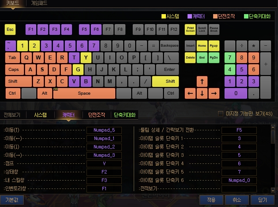Image resolution: width=278 pixels, height=207 pixels.
Task: Click the left arrow key icon
Action: point(190,93)
